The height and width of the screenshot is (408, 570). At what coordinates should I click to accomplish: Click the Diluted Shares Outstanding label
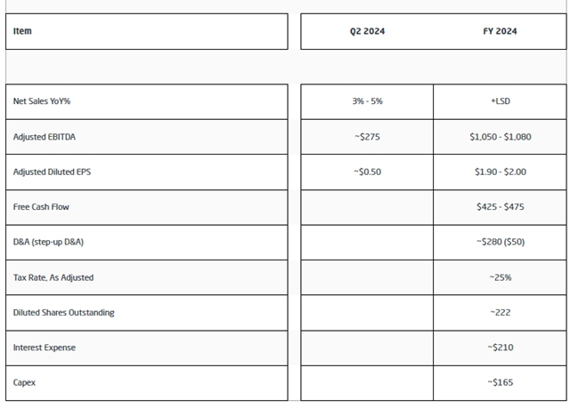pyautogui.click(x=63, y=312)
